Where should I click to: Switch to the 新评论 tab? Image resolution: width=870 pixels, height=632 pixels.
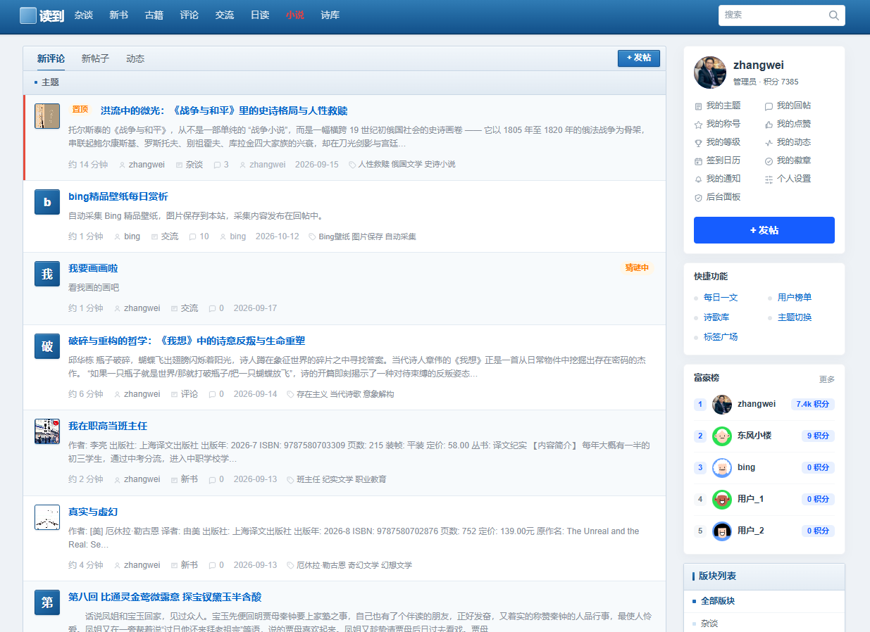tap(51, 58)
